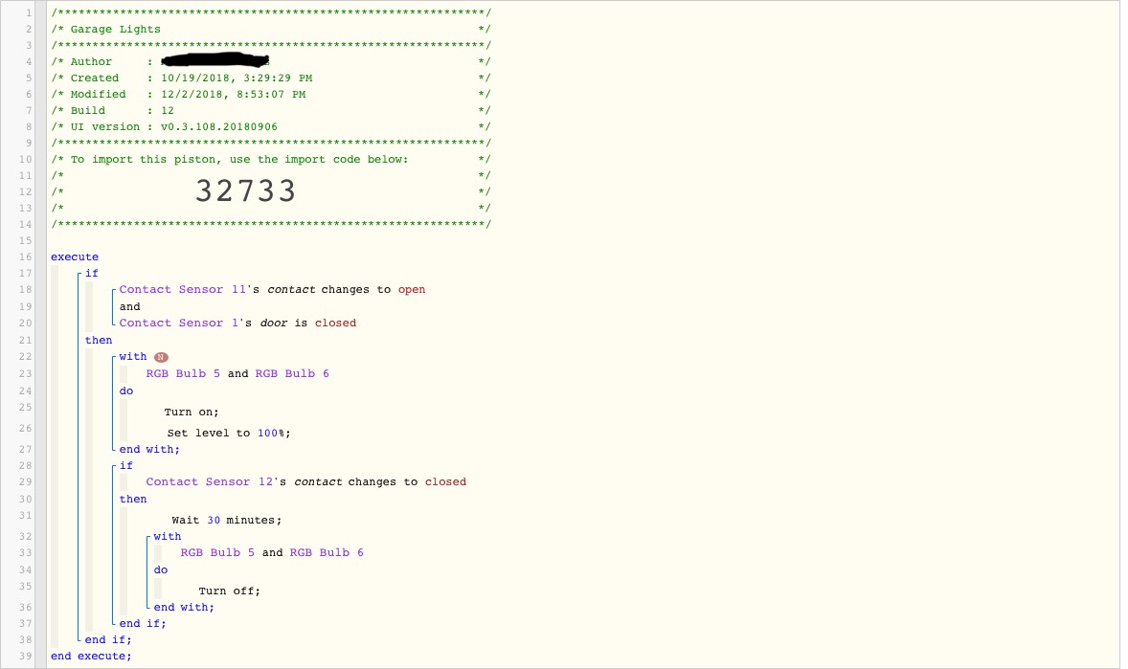Select the Set level to 100% action
Image resolution: width=1128 pixels, height=669 pixels.
point(229,433)
